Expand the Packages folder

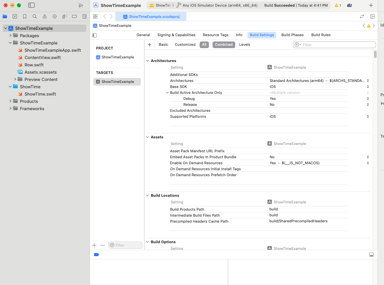[10, 36]
